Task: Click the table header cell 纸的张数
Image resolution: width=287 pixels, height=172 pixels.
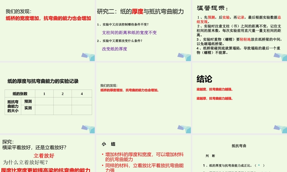Action: [20, 94]
